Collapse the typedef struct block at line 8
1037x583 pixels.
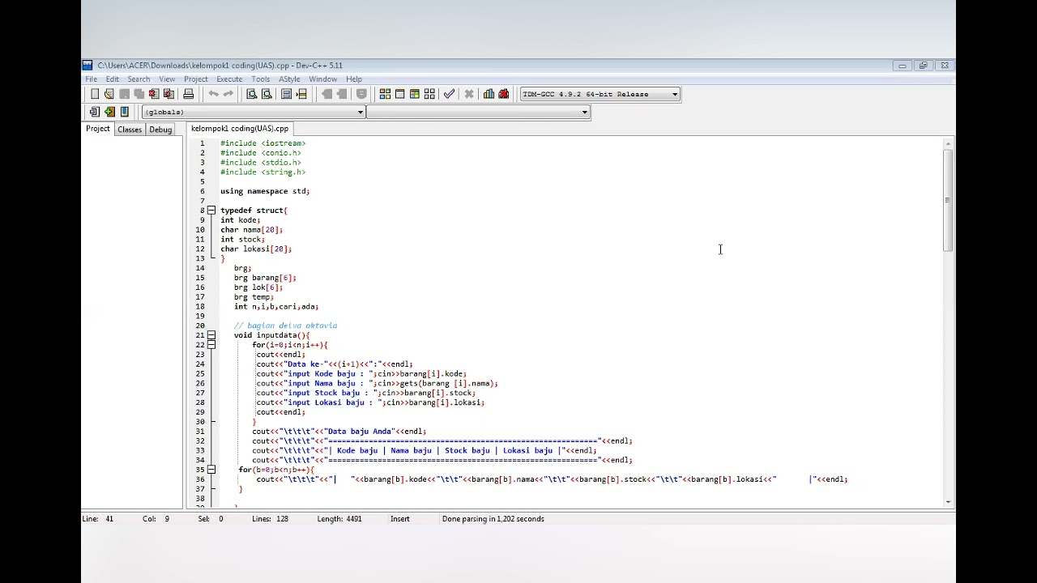click(x=211, y=211)
